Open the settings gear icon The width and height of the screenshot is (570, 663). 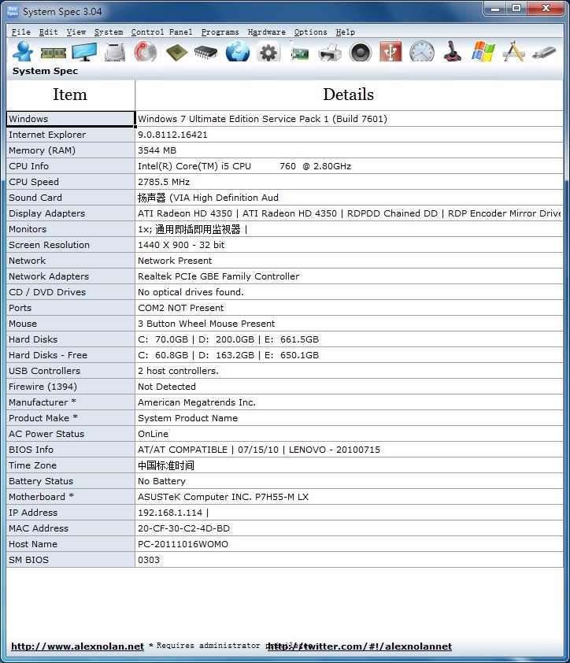click(268, 52)
